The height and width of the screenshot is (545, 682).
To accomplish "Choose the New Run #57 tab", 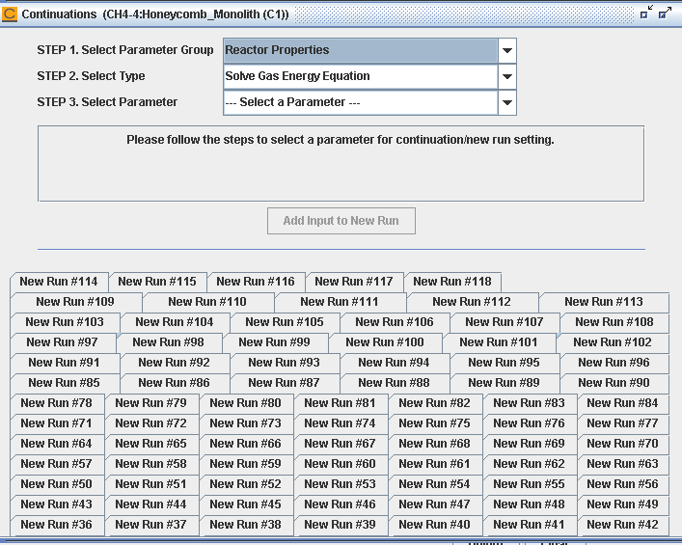I will (57, 464).
